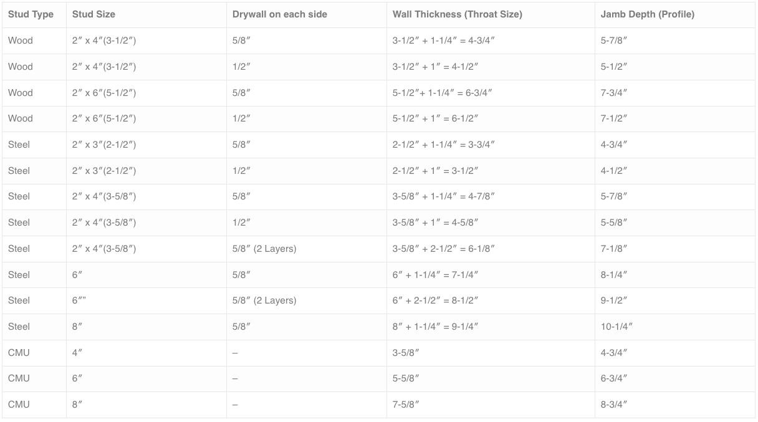Select the Stud Size column header

94,14
